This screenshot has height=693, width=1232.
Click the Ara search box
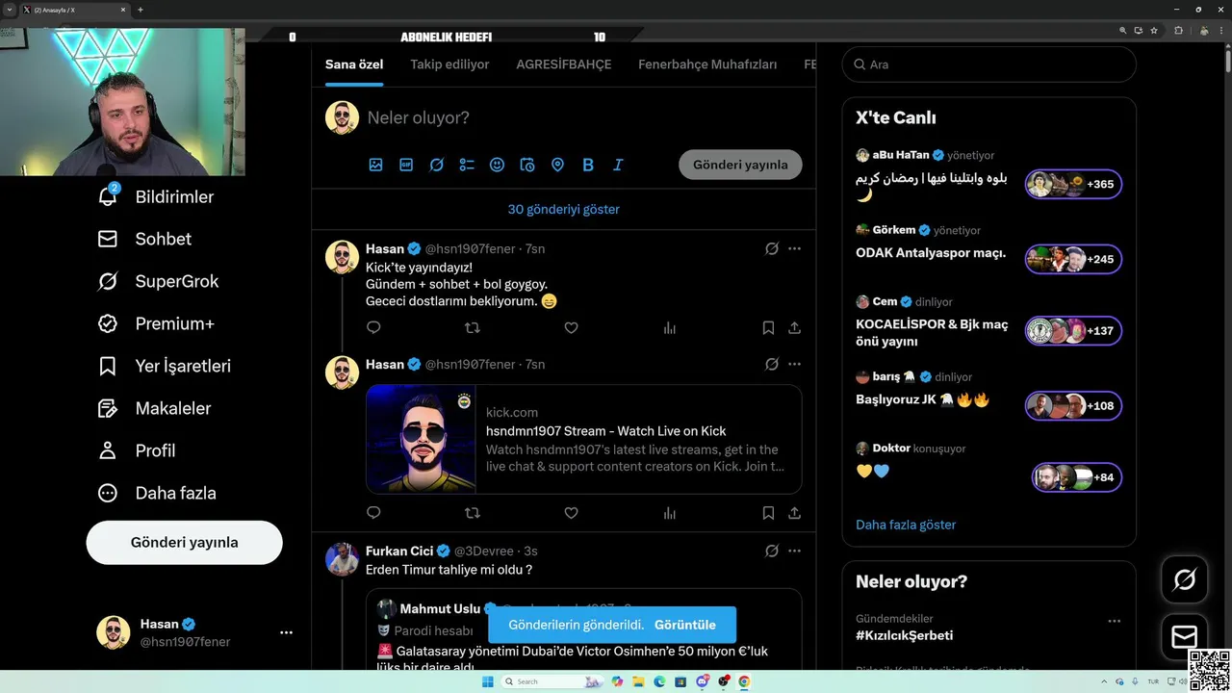point(988,64)
